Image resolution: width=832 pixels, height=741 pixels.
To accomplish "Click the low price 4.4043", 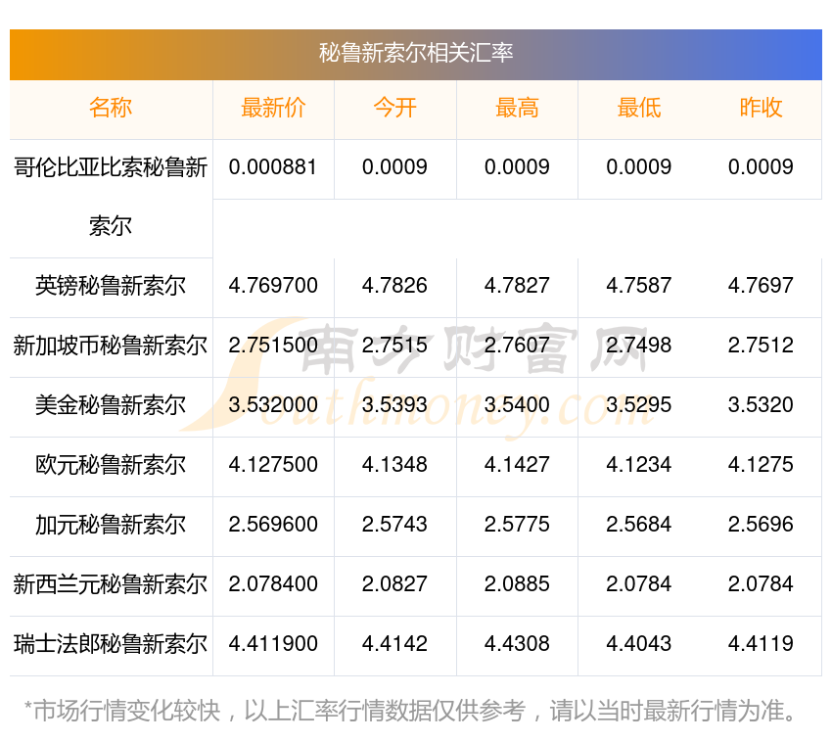I will pyautogui.click(x=639, y=644).
